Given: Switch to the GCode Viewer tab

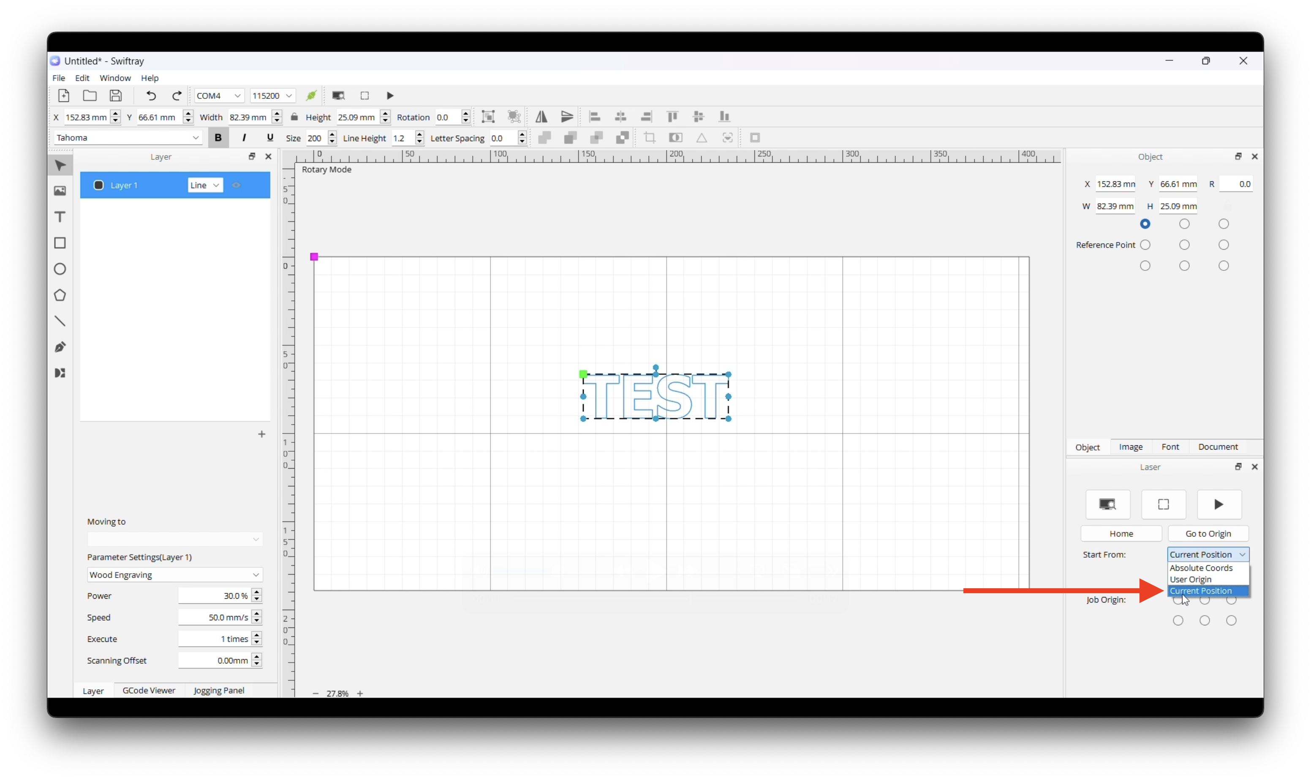Looking at the screenshot, I should [149, 691].
